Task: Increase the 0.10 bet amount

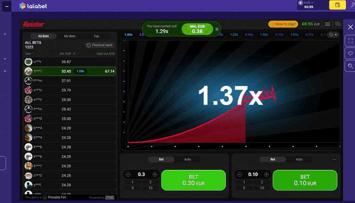Action: [x=266, y=175]
